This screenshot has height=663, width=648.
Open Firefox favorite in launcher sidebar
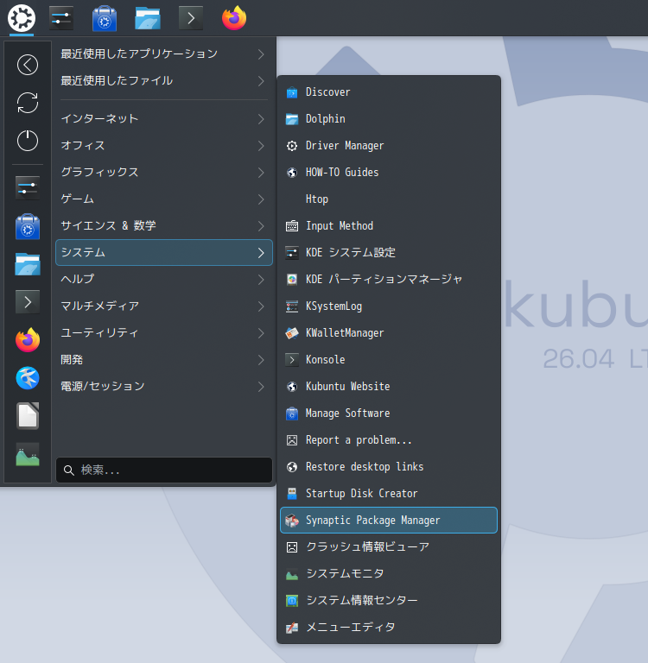(x=28, y=340)
